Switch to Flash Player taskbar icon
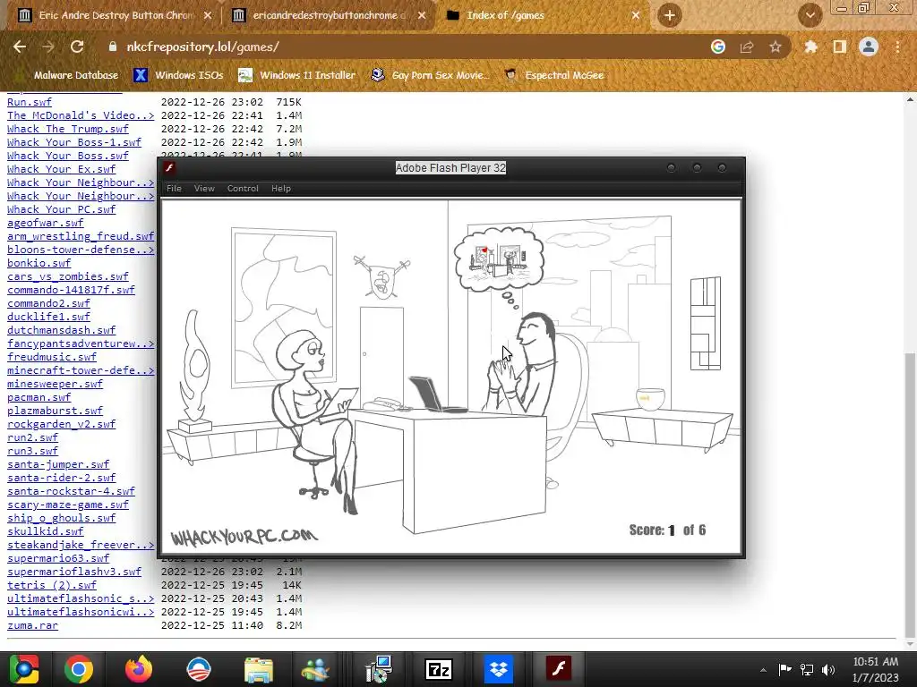This screenshot has height=687, width=917. (x=559, y=669)
